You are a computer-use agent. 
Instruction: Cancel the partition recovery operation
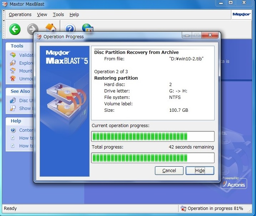coord(169,171)
